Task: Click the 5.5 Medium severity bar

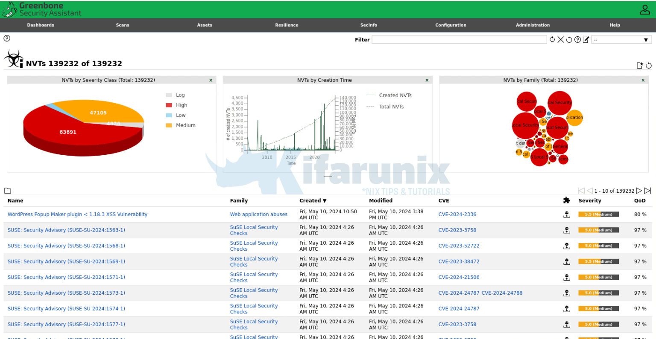Action: (x=598, y=214)
